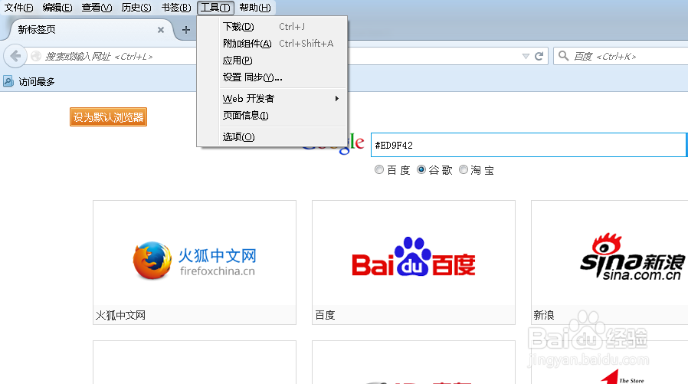Choose 下载(D) from the tools menu
This screenshot has width=688, height=384.
point(272,27)
